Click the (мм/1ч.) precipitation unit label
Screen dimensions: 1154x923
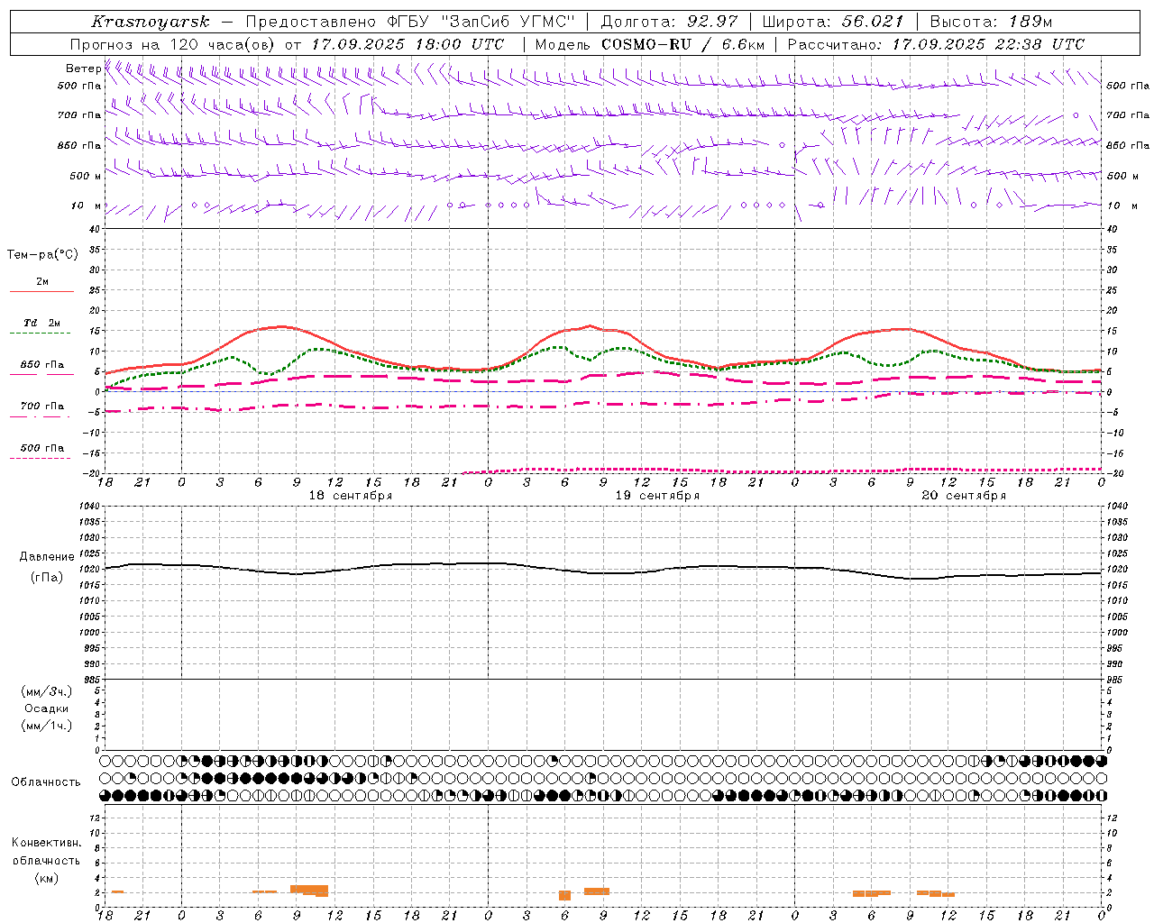click(47, 726)
